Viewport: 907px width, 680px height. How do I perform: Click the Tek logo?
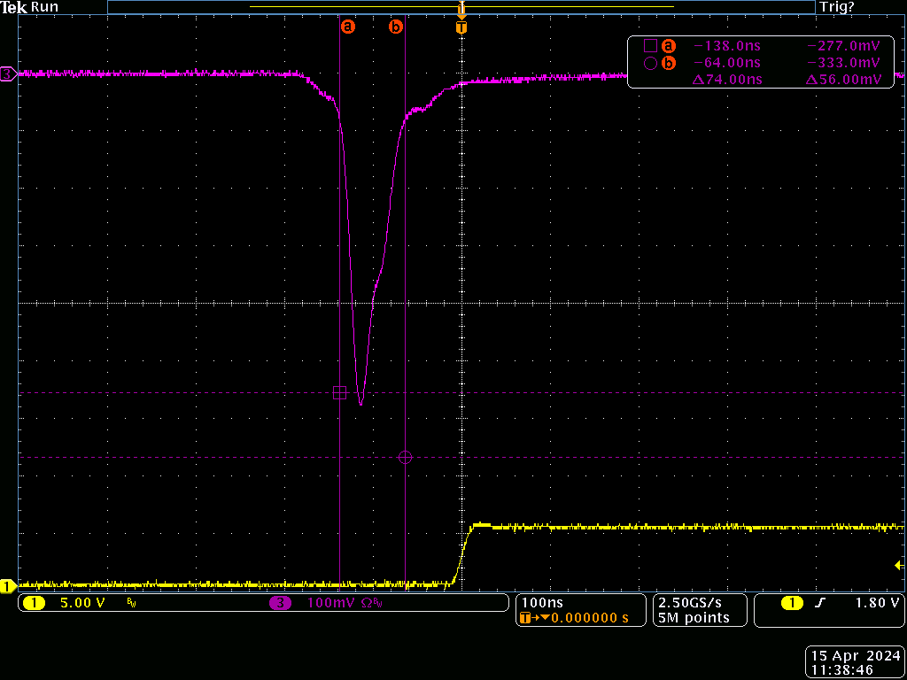[13, 7]
